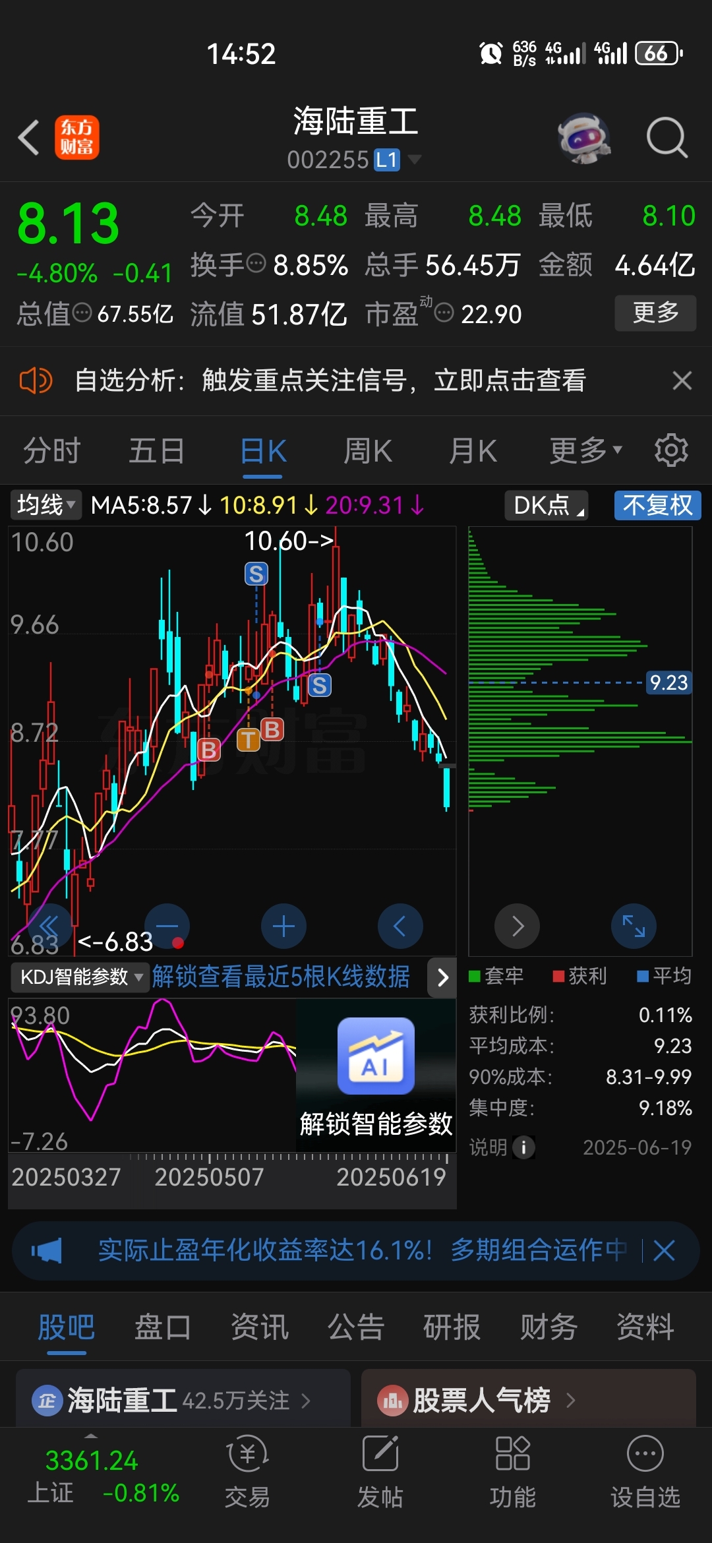Tap the chip date 2025-06-19
712x1543 pixels.
[x=637, y=1147]
